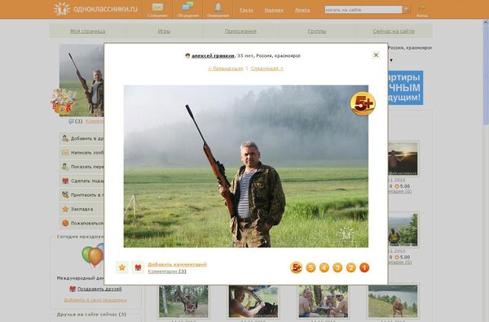
Task: Rate the photo with orange circle 5
Action: coord(311,268)
